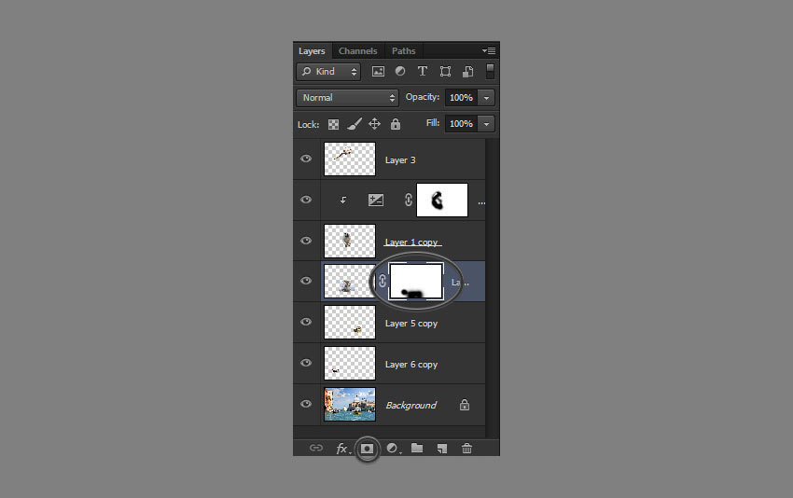Click the Background layer name
Screen dimensions: 793x498
pos(410,406)
